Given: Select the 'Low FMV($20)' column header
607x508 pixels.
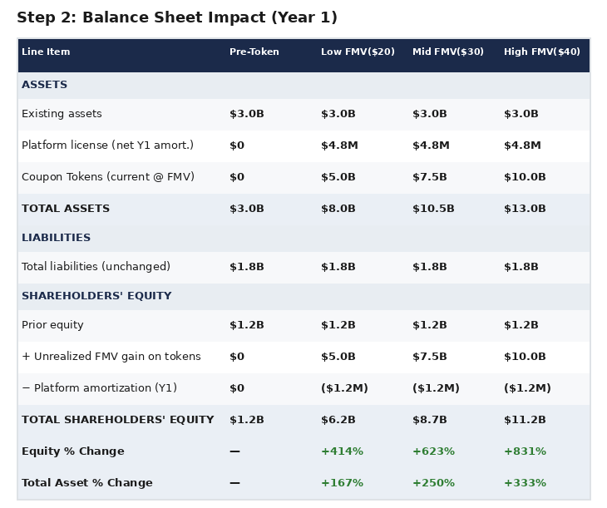Looking at the screenshot, I should point(358,52).
